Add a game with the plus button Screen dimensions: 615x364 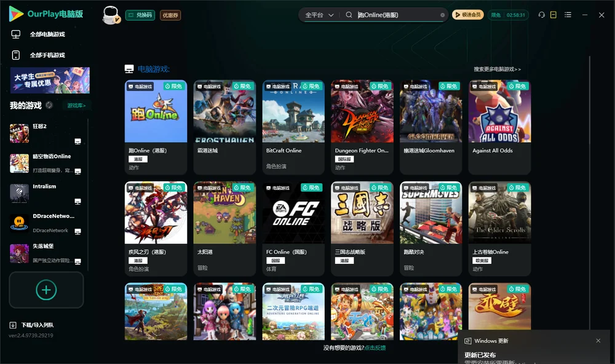coord(46,290)
